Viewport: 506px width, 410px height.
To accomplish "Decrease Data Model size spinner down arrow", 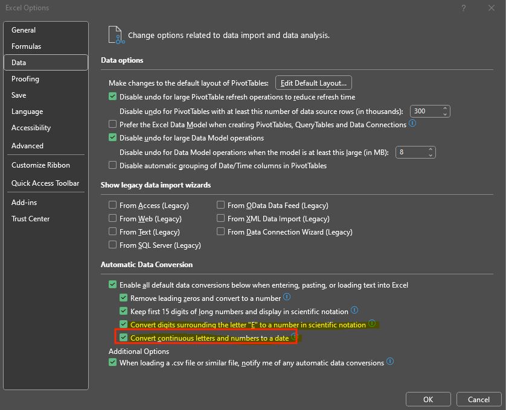I will [x=431, y=155].
